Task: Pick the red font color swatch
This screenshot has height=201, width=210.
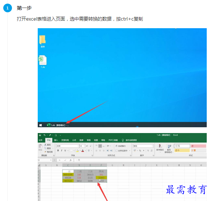Action: 83,151
